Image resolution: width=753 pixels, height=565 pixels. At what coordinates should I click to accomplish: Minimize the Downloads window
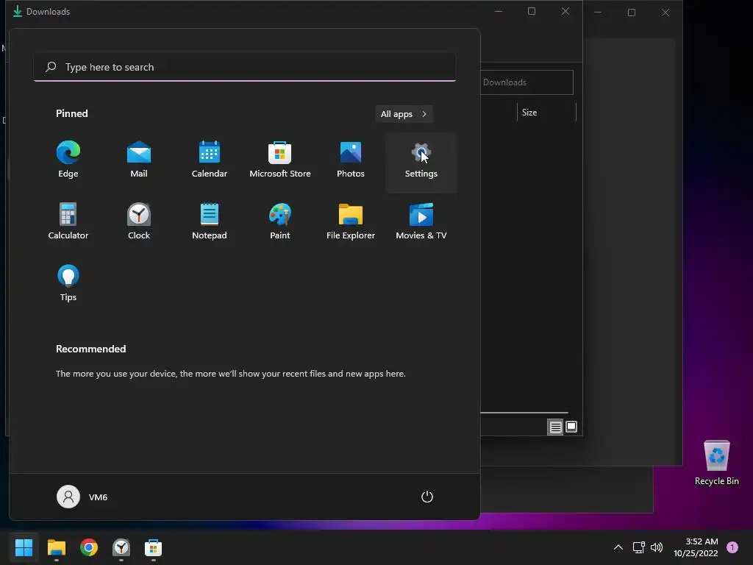[x=499, y=11]
